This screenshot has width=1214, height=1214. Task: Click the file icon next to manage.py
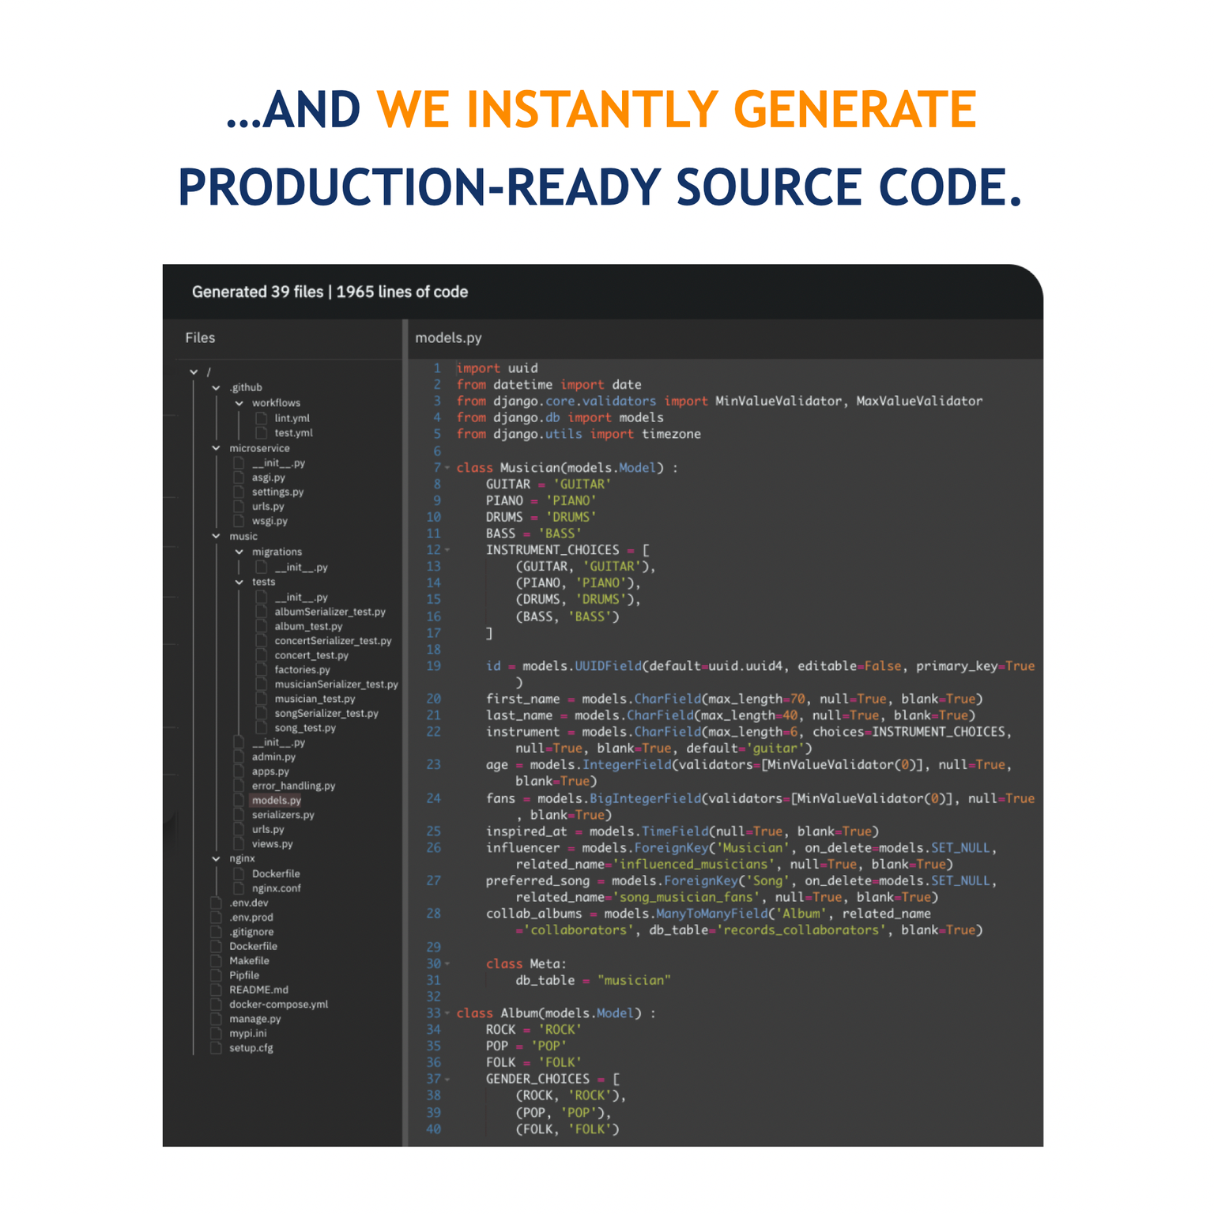tap(216, 1019)
